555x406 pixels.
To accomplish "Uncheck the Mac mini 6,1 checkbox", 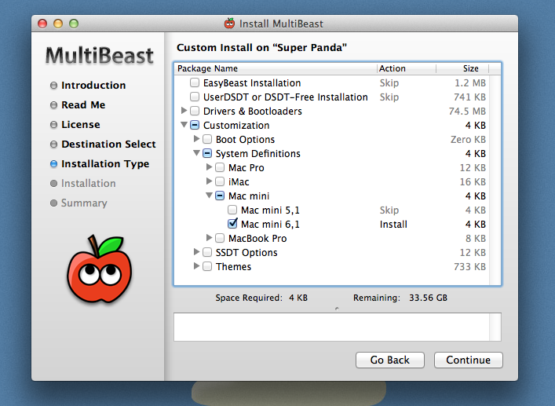I will pos(232,224).
